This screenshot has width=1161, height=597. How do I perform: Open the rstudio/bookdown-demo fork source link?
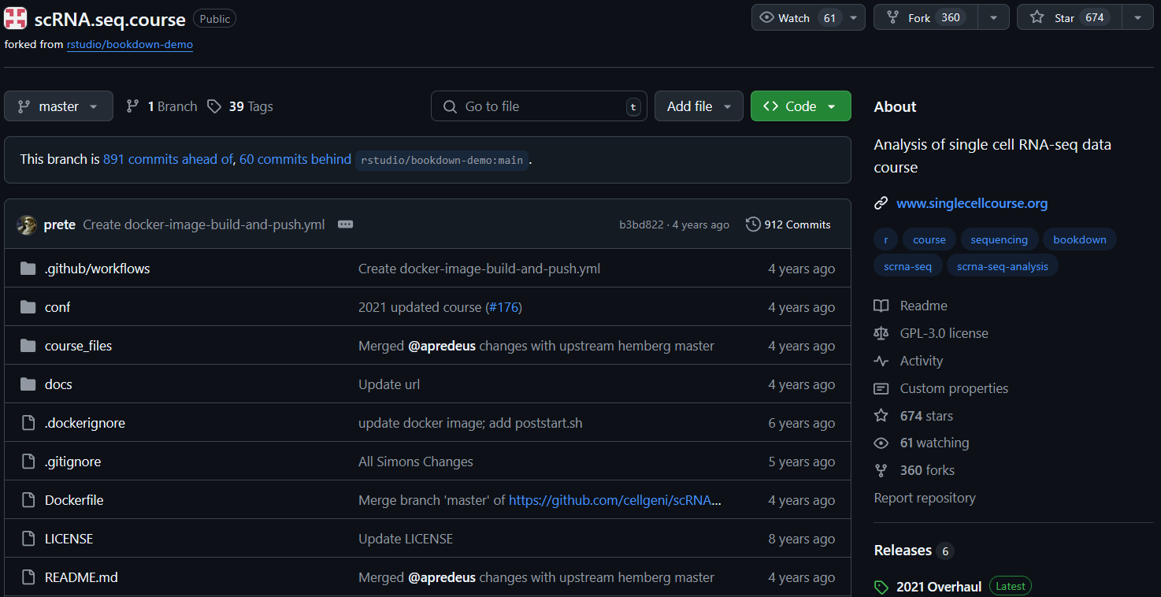130,44
